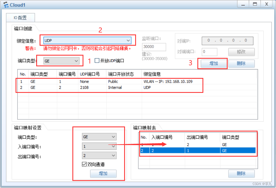Click the 端口开放状态 column header
This screenshot has height=188, width=276.
tap(124, 74)
